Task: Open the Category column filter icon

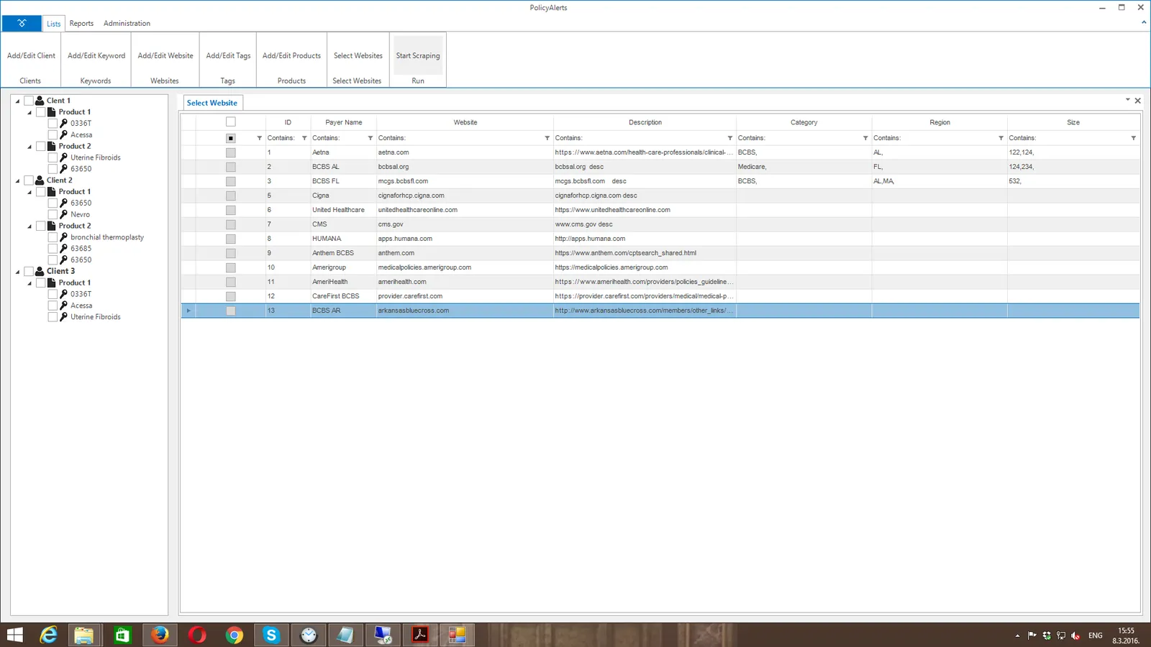Action: point(865,138)
